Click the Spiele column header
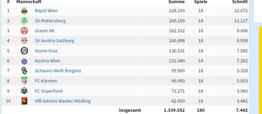 [x=201, y=2]
